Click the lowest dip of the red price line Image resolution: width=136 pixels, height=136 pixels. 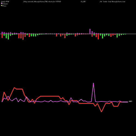(101, 112)
